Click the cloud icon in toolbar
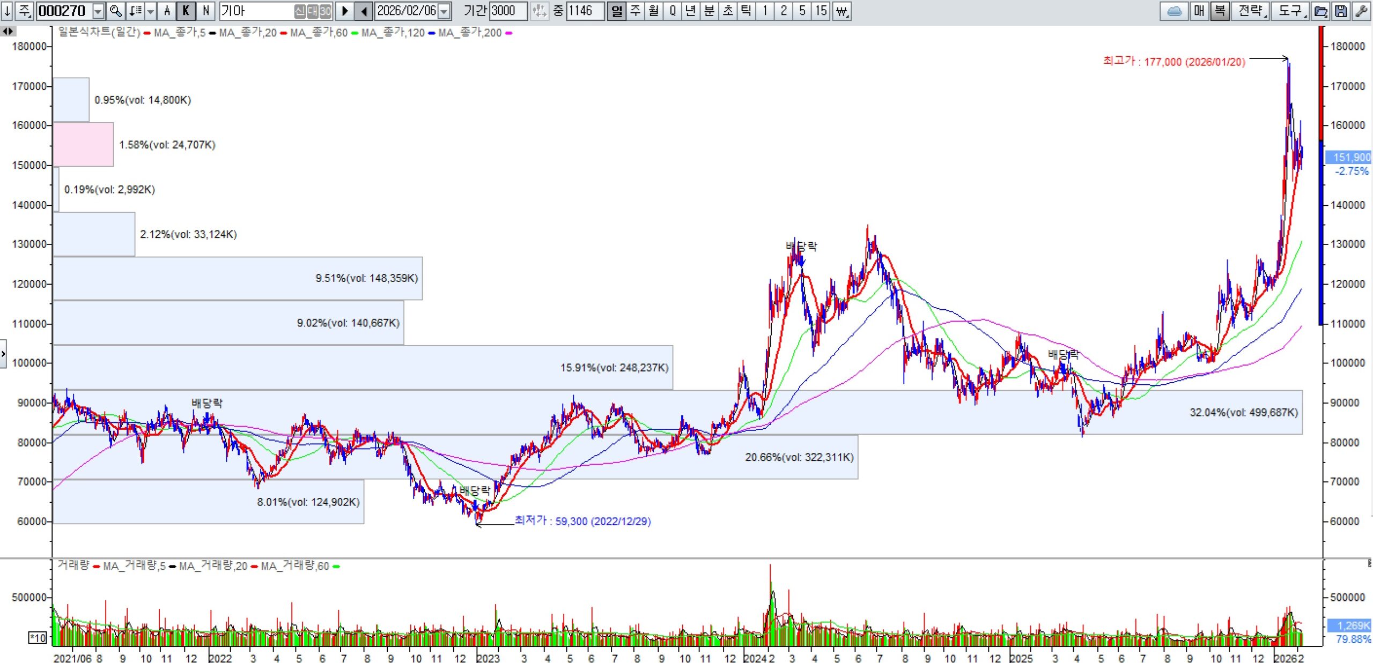Viewport: 1373px width, 663px height. [x=1174, y=11]
